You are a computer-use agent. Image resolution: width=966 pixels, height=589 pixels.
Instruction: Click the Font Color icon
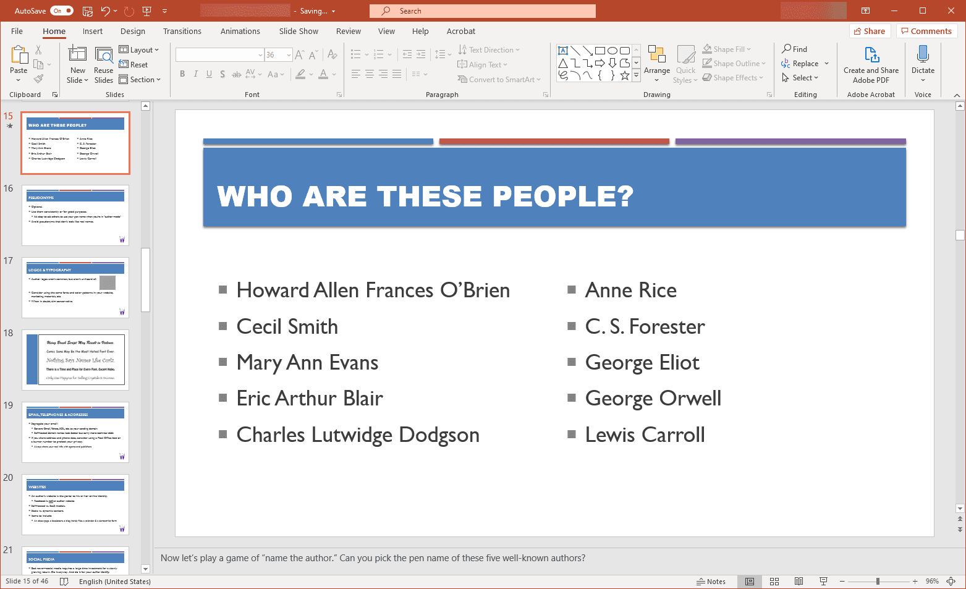[x=323, y=74]
